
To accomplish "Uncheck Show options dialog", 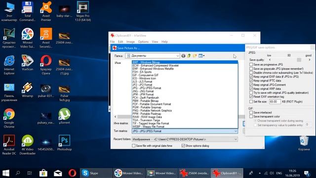I will click(183, 146).
